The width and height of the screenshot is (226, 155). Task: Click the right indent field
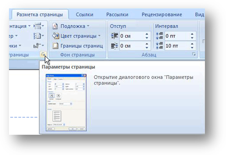[132, 46]
